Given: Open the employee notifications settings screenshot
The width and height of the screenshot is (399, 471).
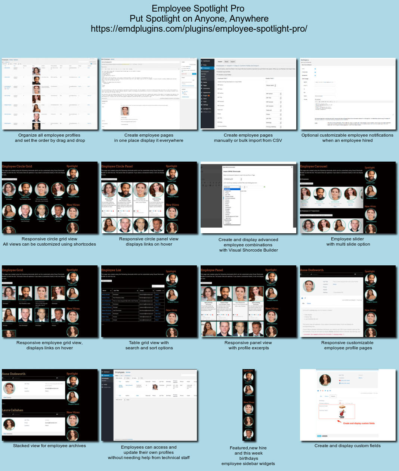Looking at the screenshot, I should 348,94.
